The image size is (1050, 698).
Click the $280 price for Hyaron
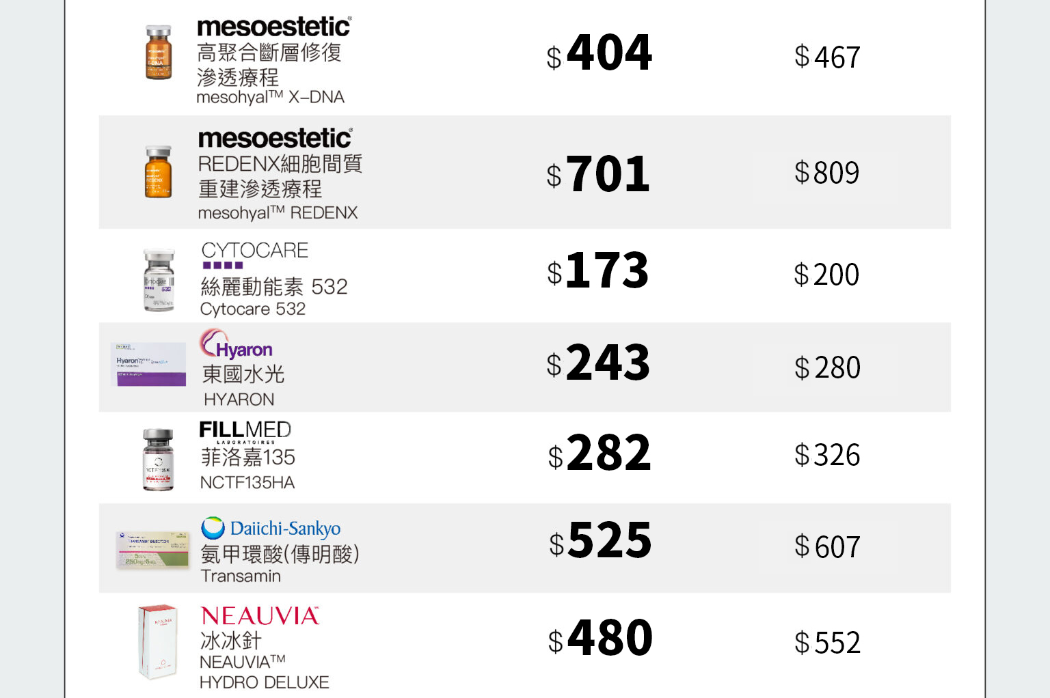pos(827,367)
